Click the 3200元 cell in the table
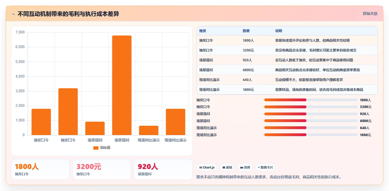This screenshot has height=191, width=389. 248,50
